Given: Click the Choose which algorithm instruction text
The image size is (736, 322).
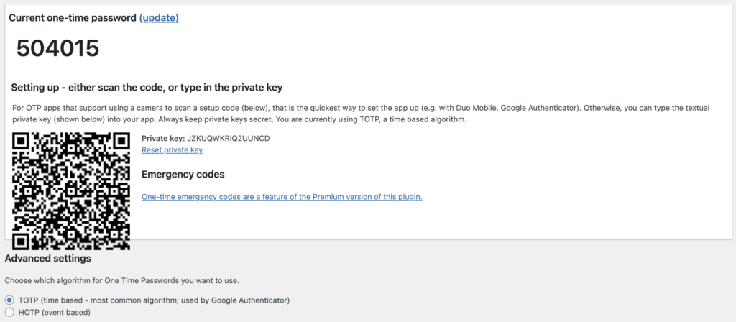Looking at the screenshot, I should click(x=122, y=281).
